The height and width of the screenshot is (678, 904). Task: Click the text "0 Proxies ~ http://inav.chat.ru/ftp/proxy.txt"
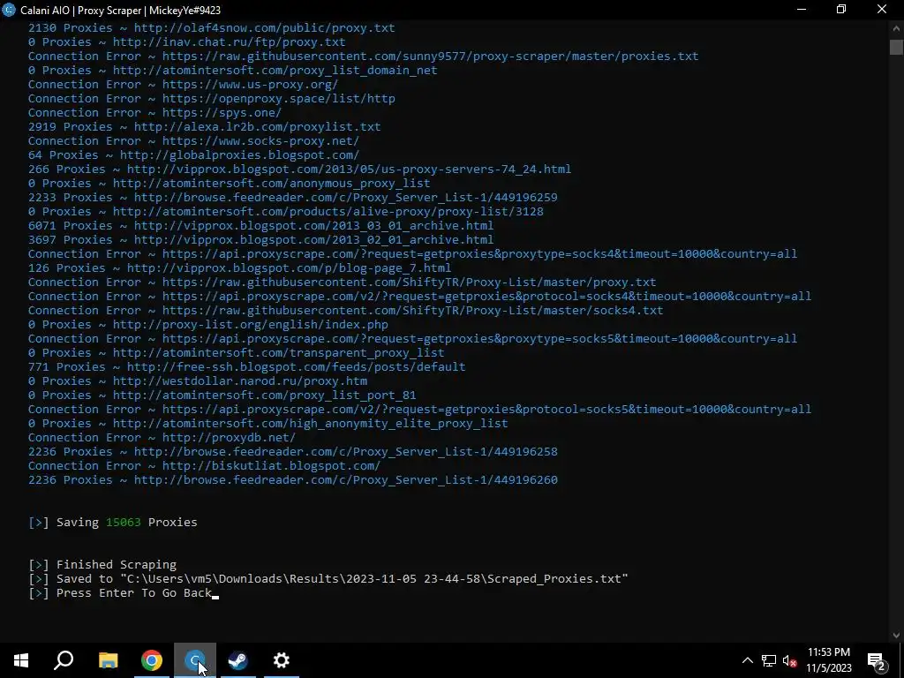coord(187,41)
